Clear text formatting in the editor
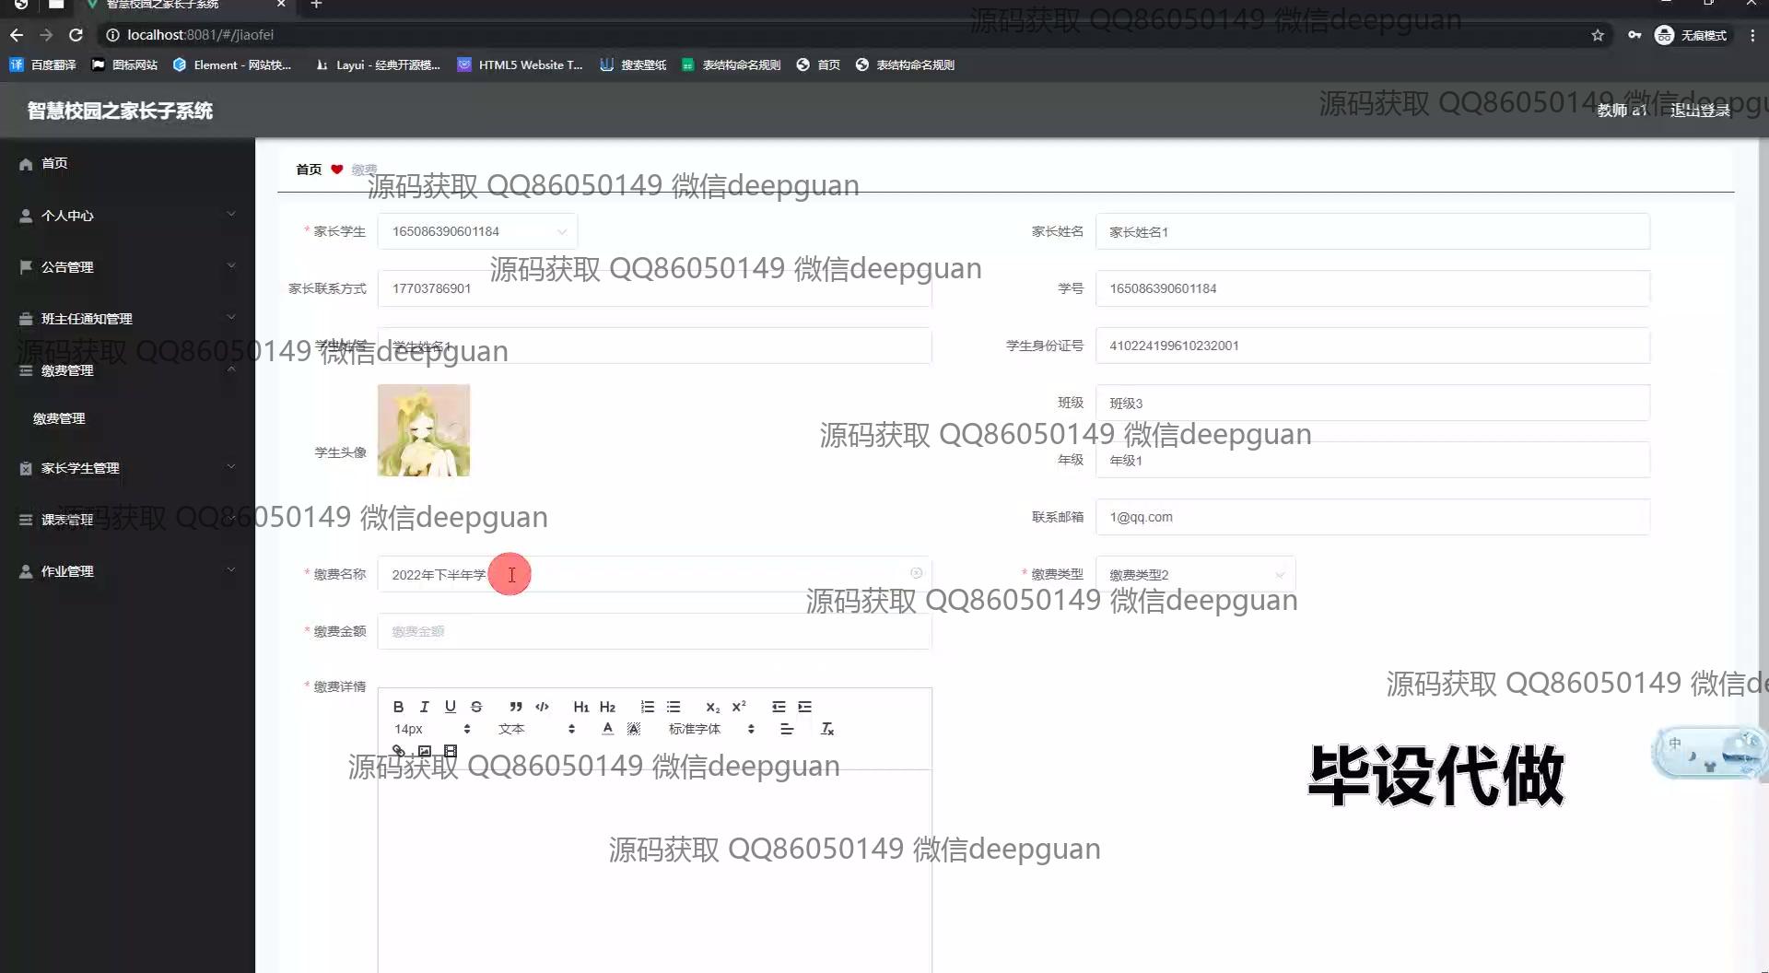The width and height of the screenshot is (1769, 973). point(827,729)
